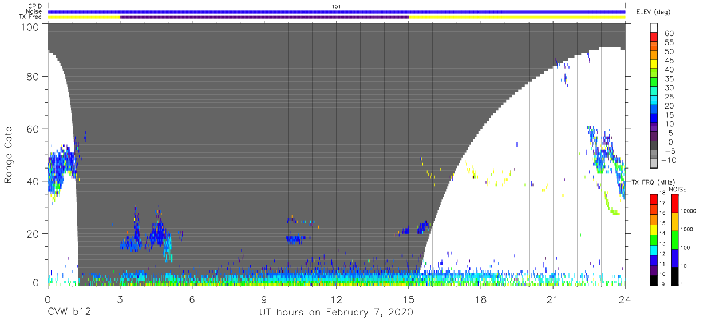Screen dimensions: 703x324
Task: Click the '100' y-axis tick label
Action: tap(30, 27)
